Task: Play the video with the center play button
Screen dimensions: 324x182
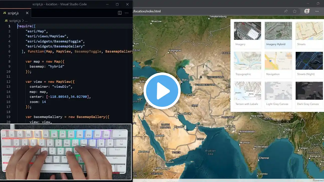Action: pos(162,91)
